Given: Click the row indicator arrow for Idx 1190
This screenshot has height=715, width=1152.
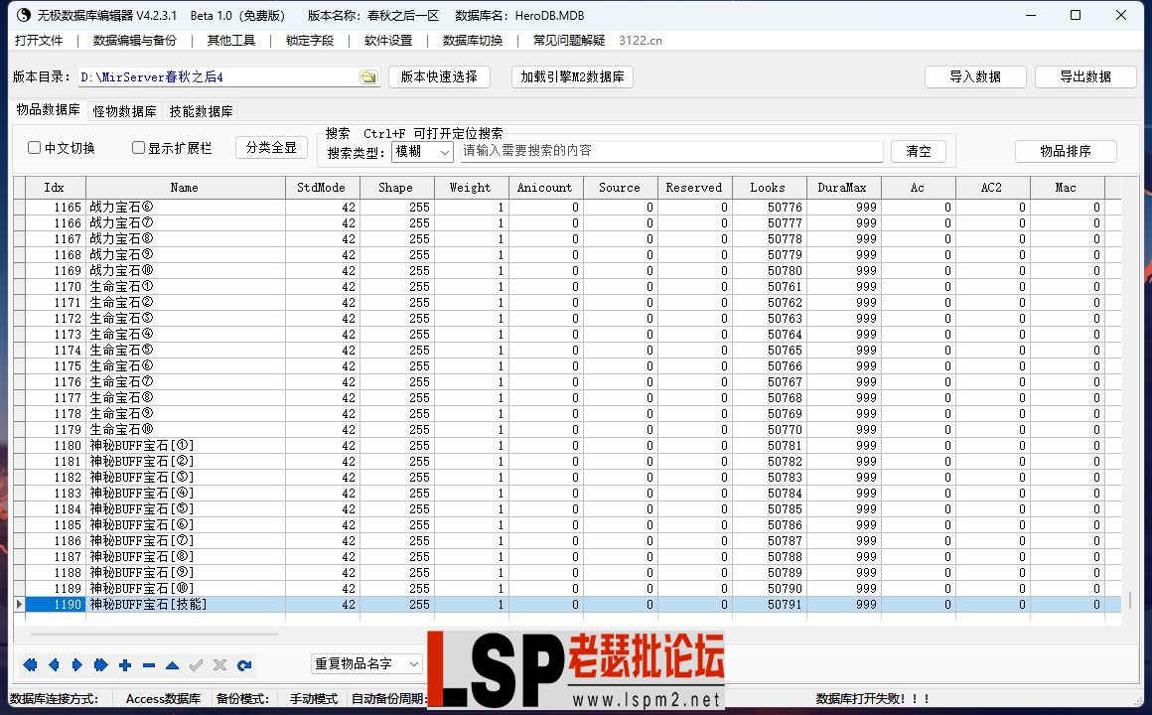Looking at the screenshot, I should coord(19,604).
